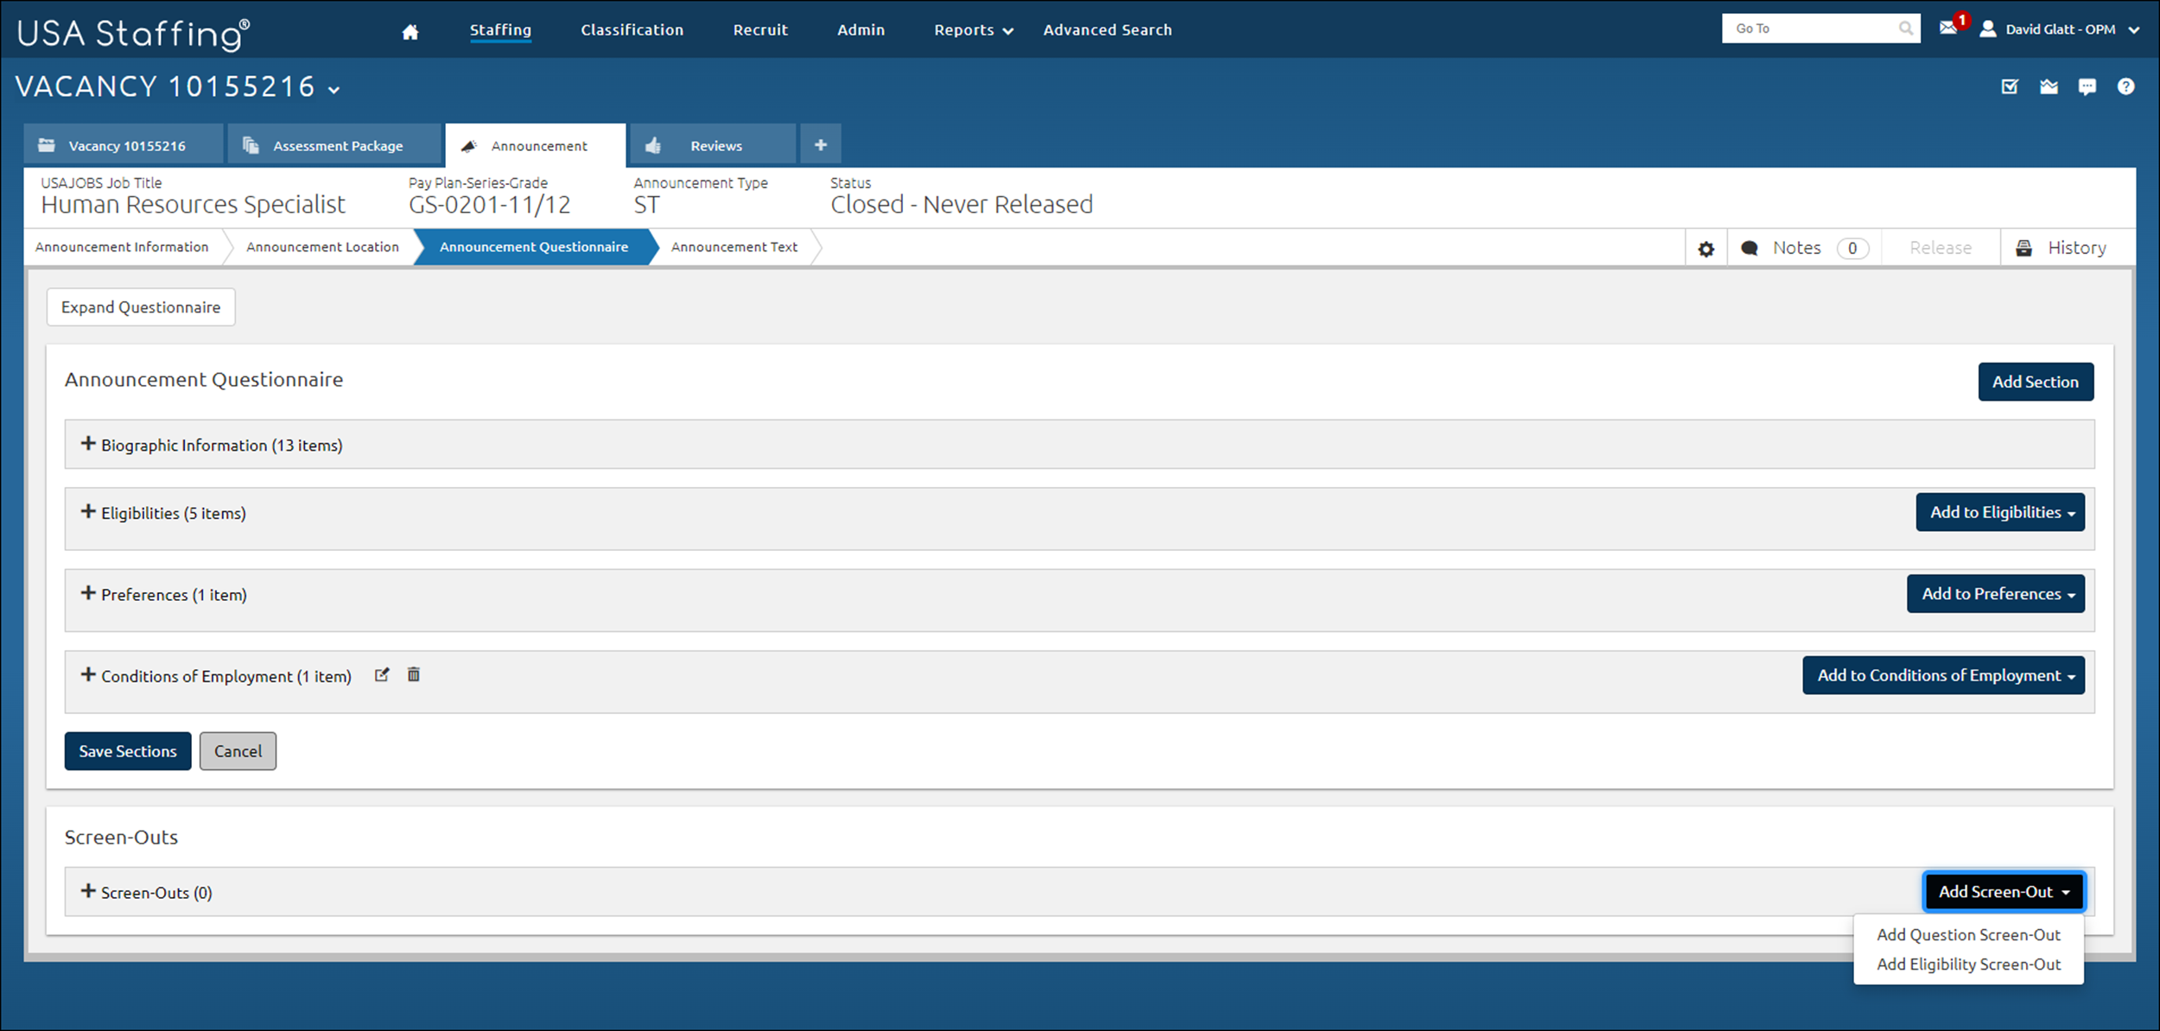Click the Add Section button

pyautogui.click(x=2036, y=382)
